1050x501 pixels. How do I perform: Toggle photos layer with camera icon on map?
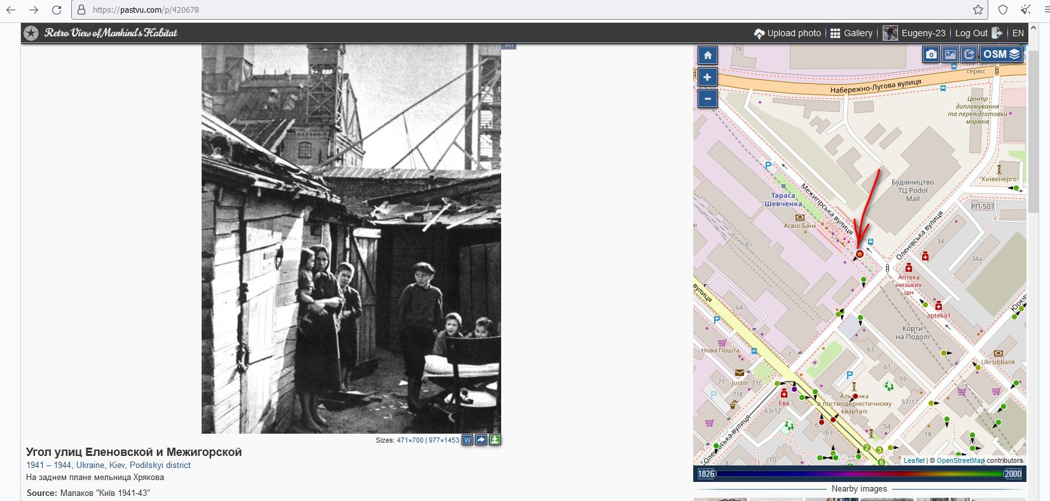[x=931, y=54]
